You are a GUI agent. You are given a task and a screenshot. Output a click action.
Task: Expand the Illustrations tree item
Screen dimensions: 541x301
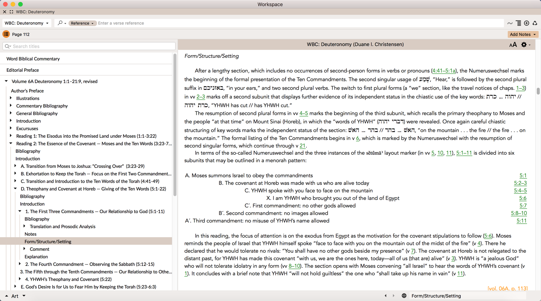click(x=11, y=98)
